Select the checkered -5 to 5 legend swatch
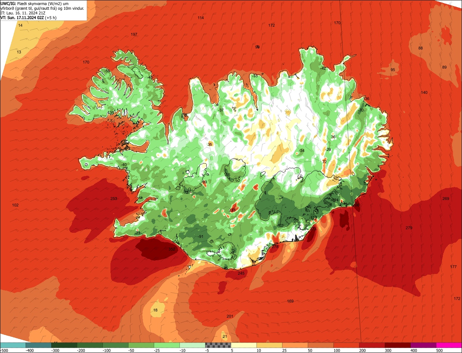 click(218, 345)
